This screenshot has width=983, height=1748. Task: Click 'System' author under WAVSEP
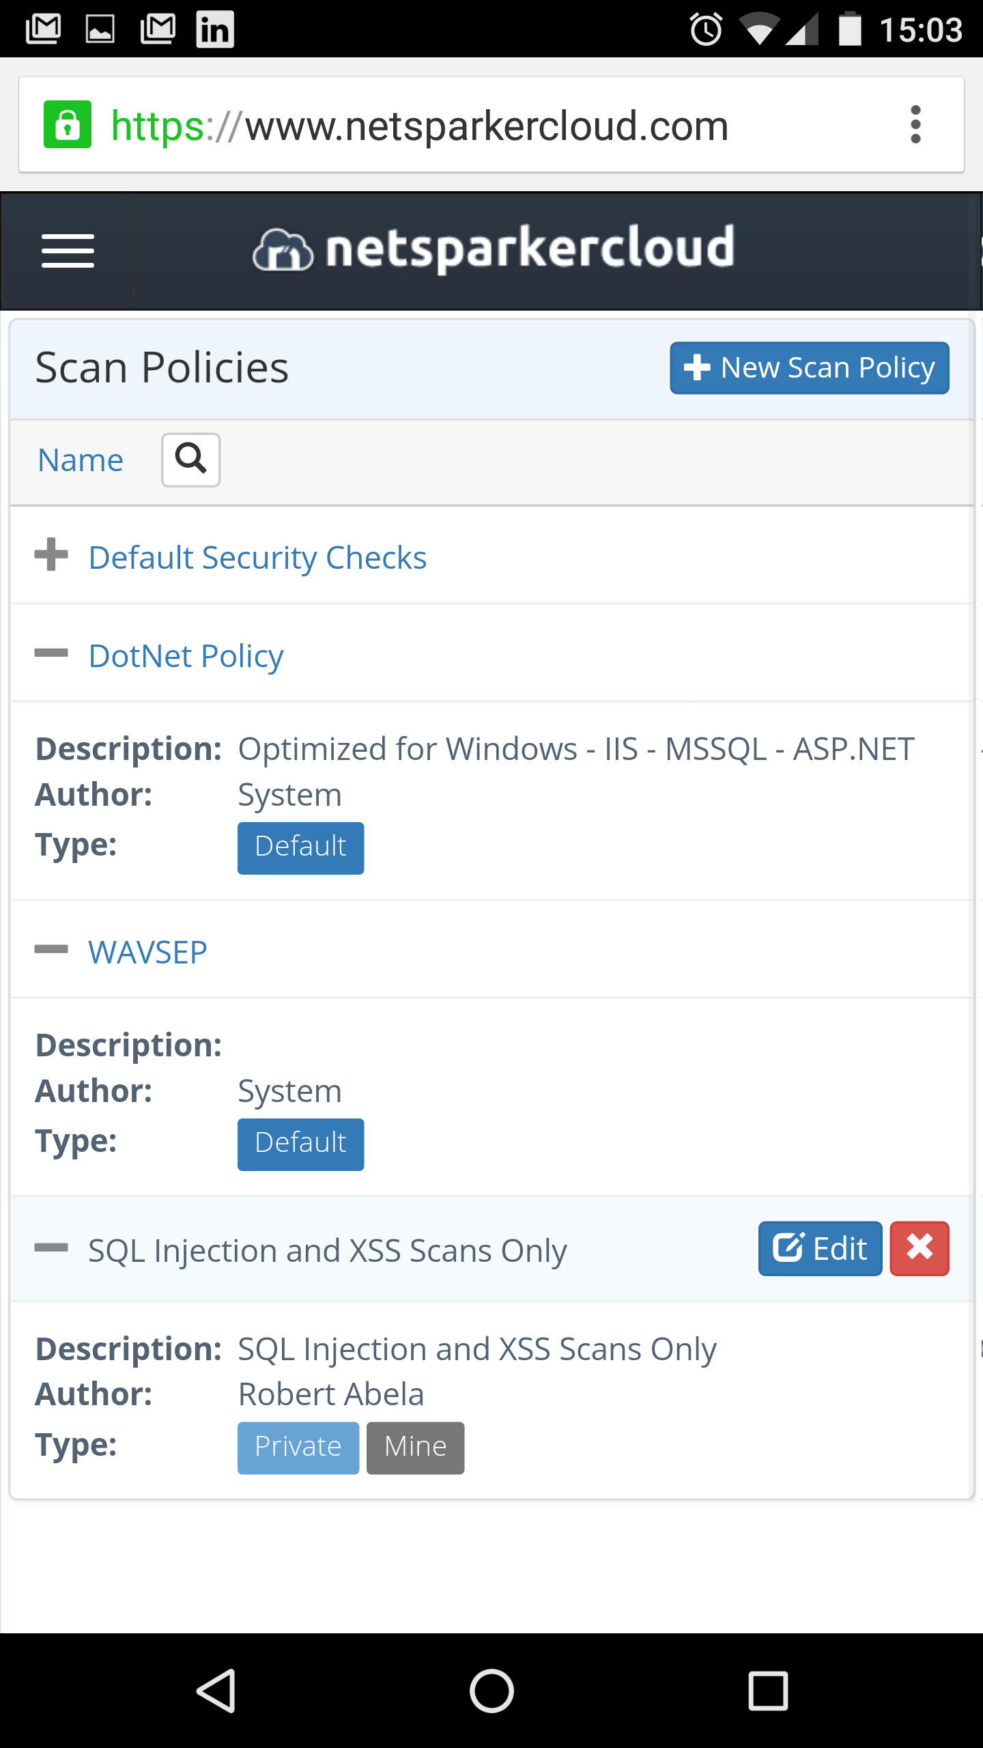point(289,1092)
